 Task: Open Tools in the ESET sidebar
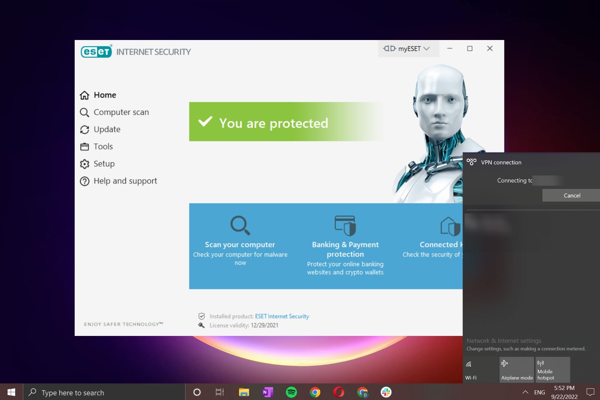coord(96,147)
